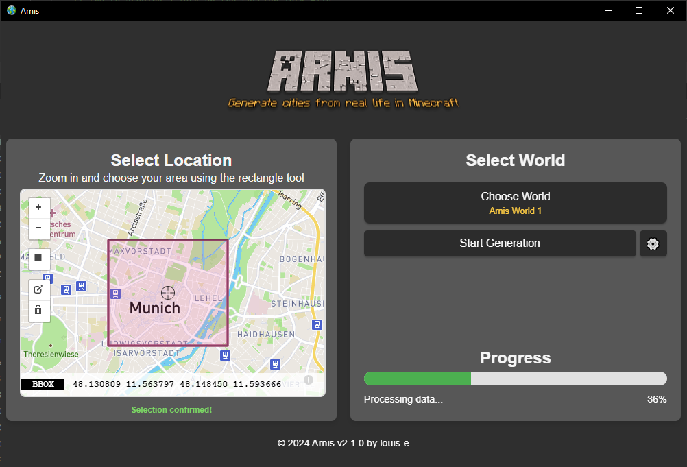
Task: Click the BBOX label below the map
Action: click(x=42, y=384)
